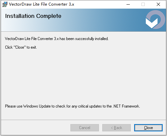The image size is (167, 136).
Task: Click the Close button to exit setup
Action: [148, 128]
